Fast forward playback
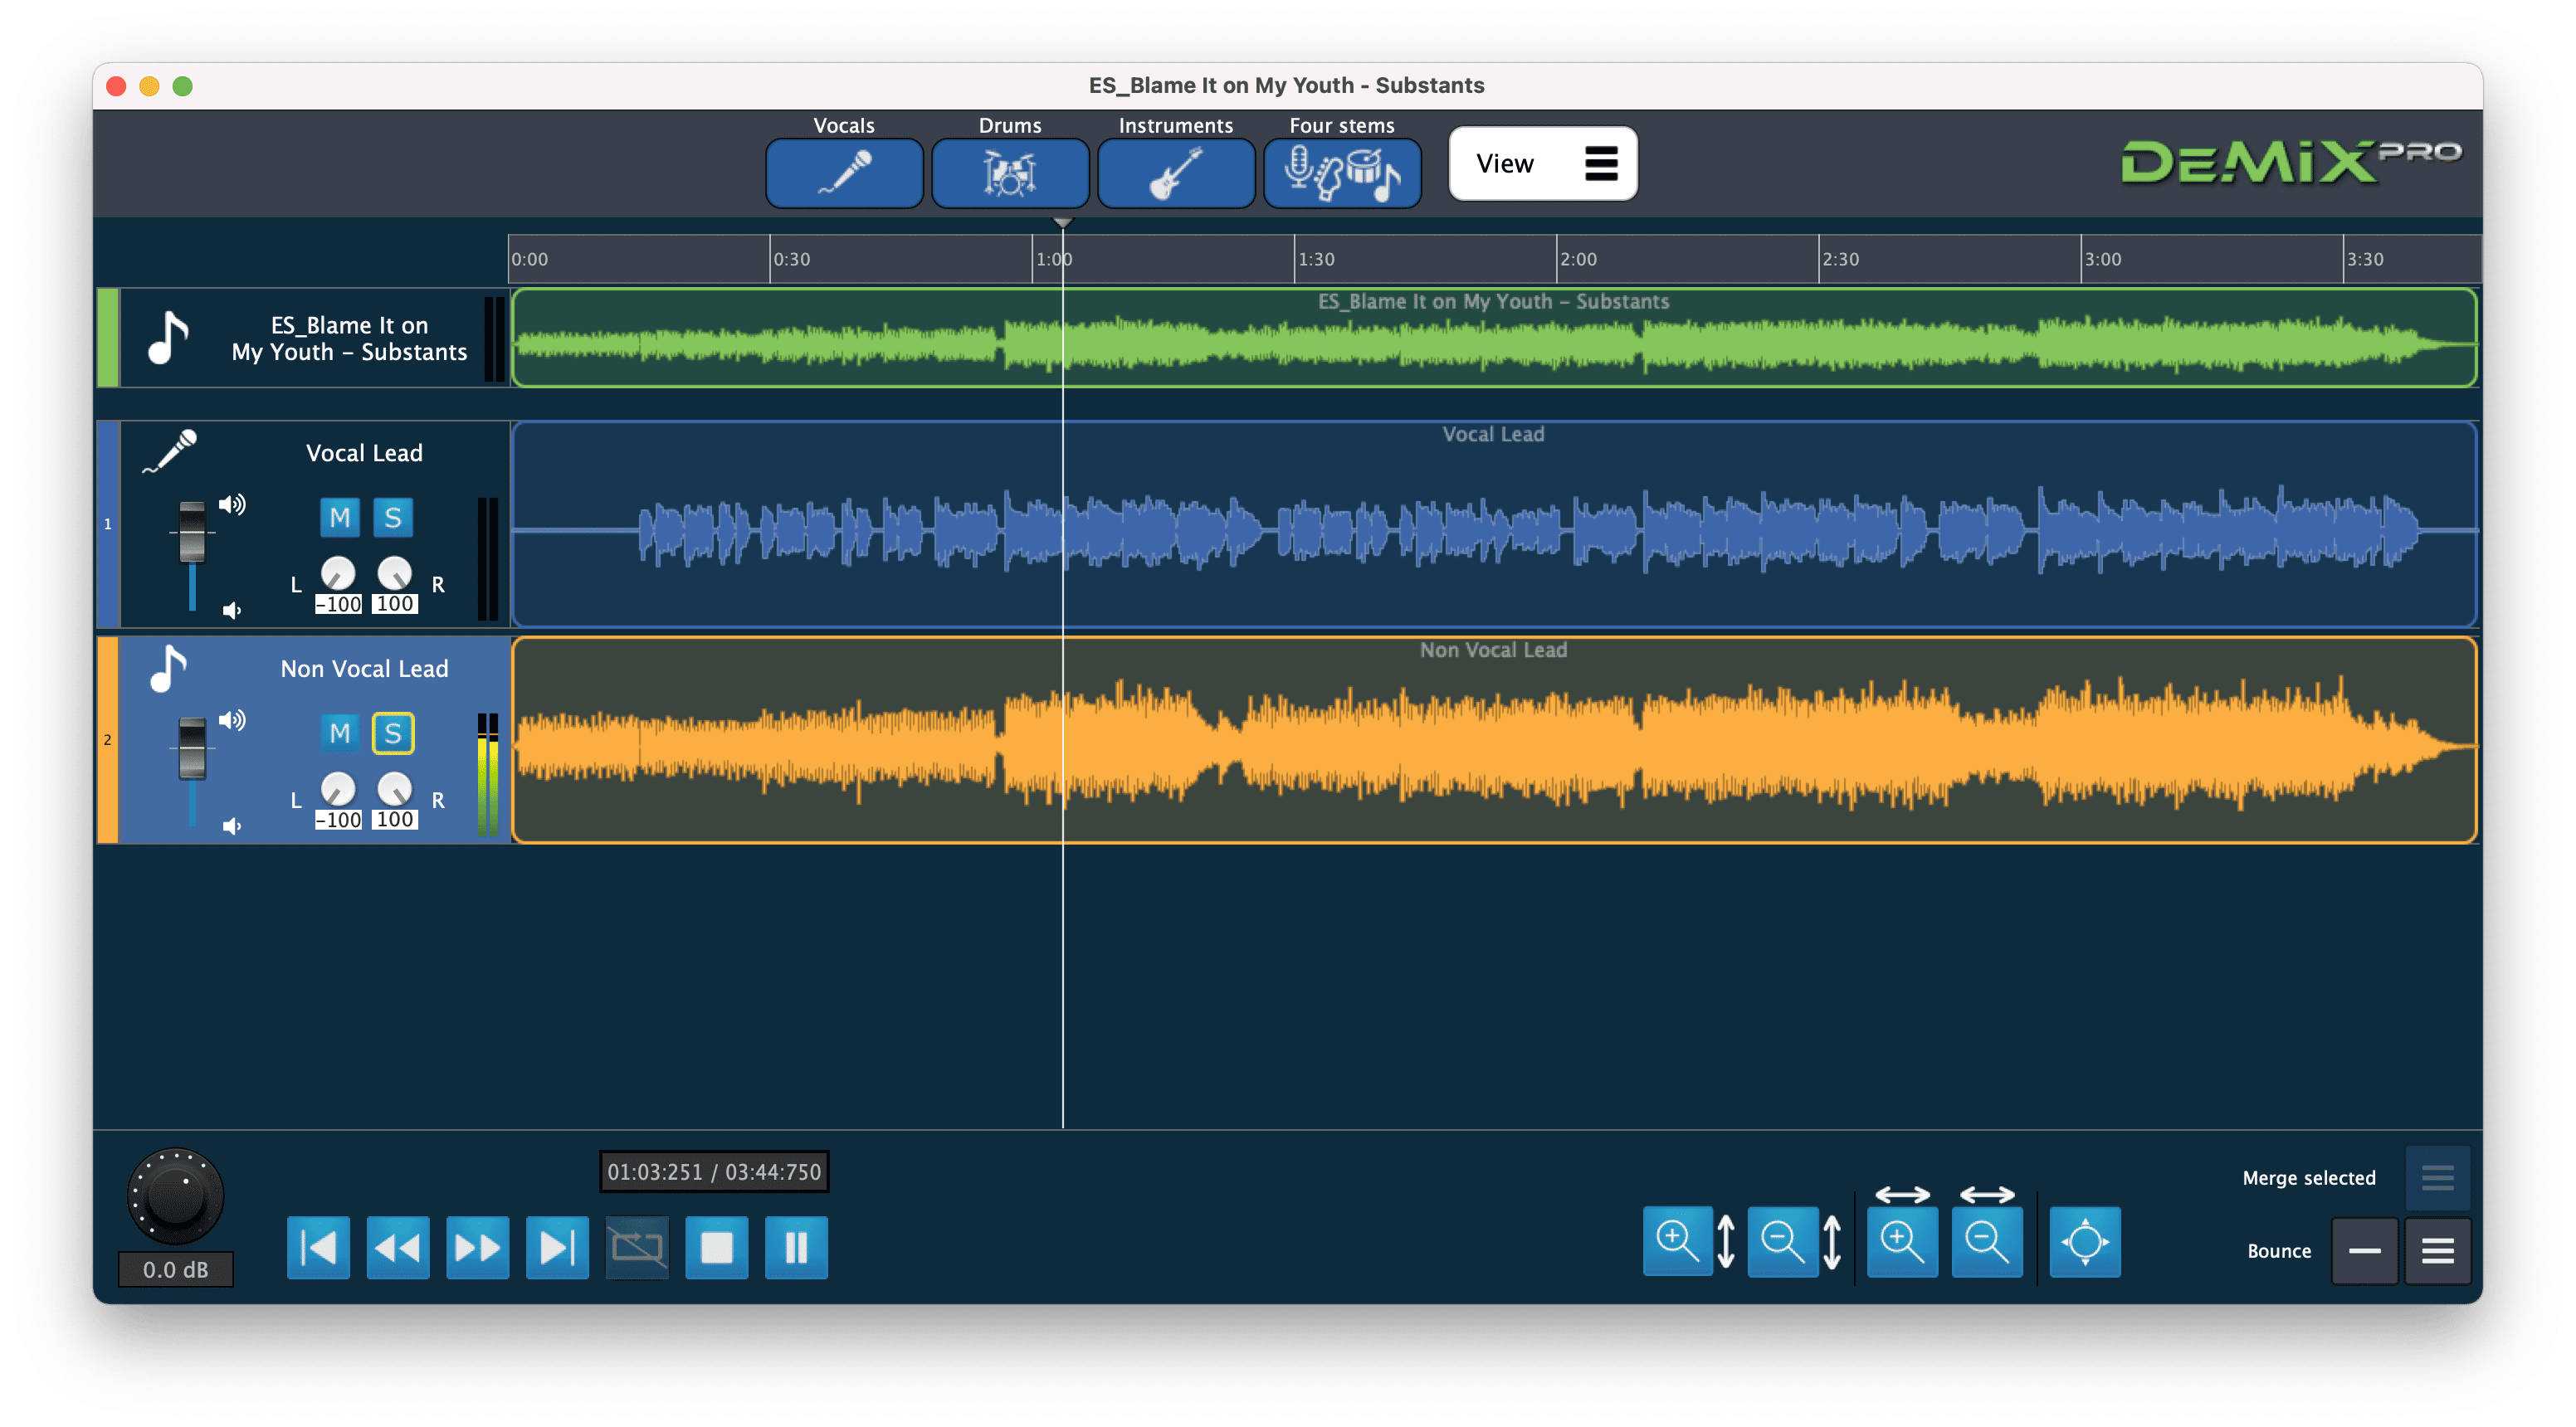 478,1247
